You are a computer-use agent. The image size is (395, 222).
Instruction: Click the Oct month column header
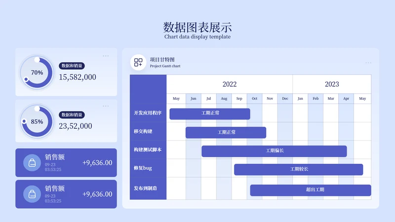(254, 98)
